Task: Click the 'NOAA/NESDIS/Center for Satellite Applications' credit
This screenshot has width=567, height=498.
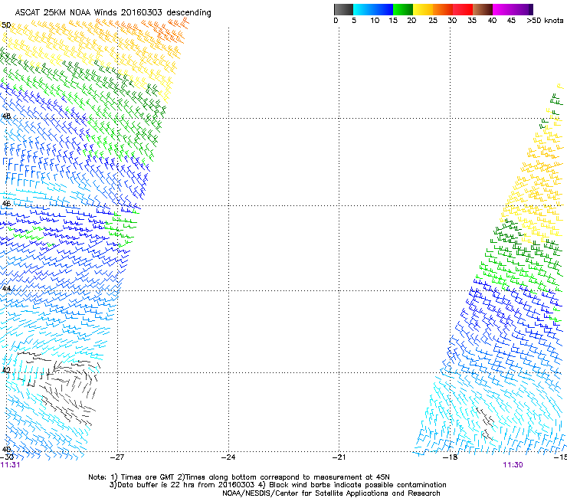Action: pyautogui.click(x=331, y=493)
